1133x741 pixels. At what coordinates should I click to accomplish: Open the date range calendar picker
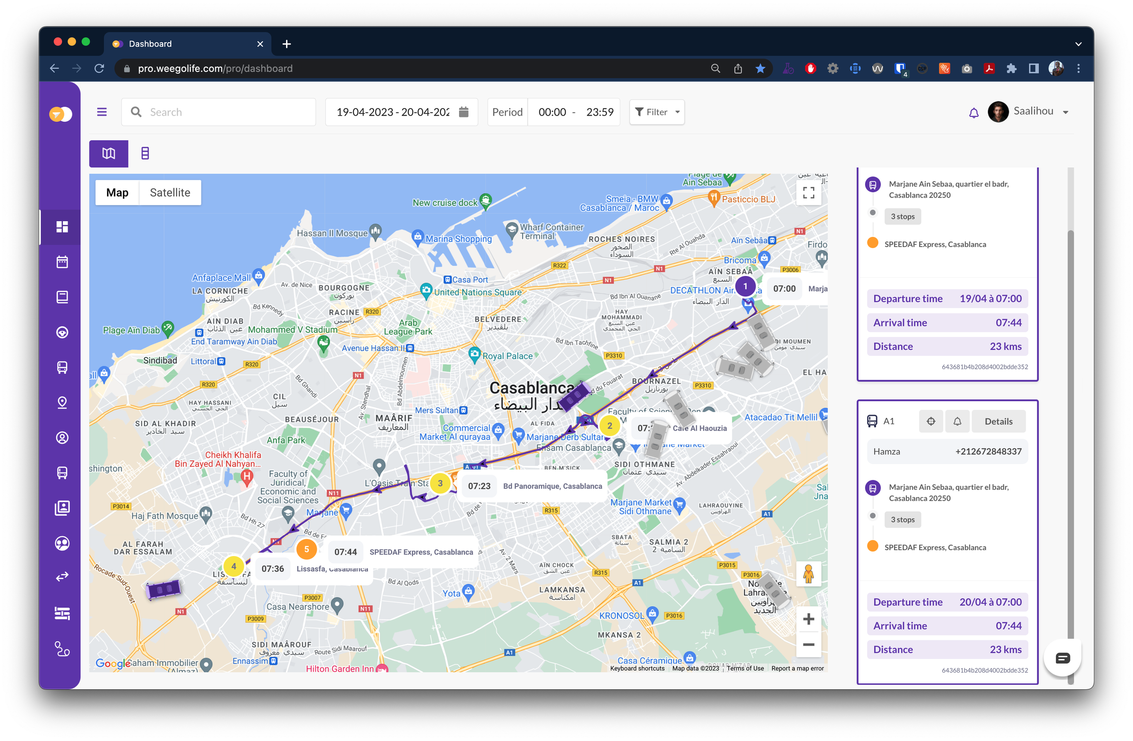point(464,112)
